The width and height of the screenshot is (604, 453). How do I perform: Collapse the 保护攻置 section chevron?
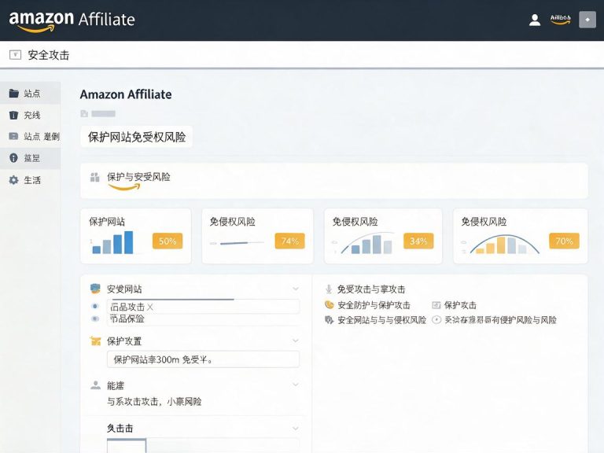(x=296, y=341)
